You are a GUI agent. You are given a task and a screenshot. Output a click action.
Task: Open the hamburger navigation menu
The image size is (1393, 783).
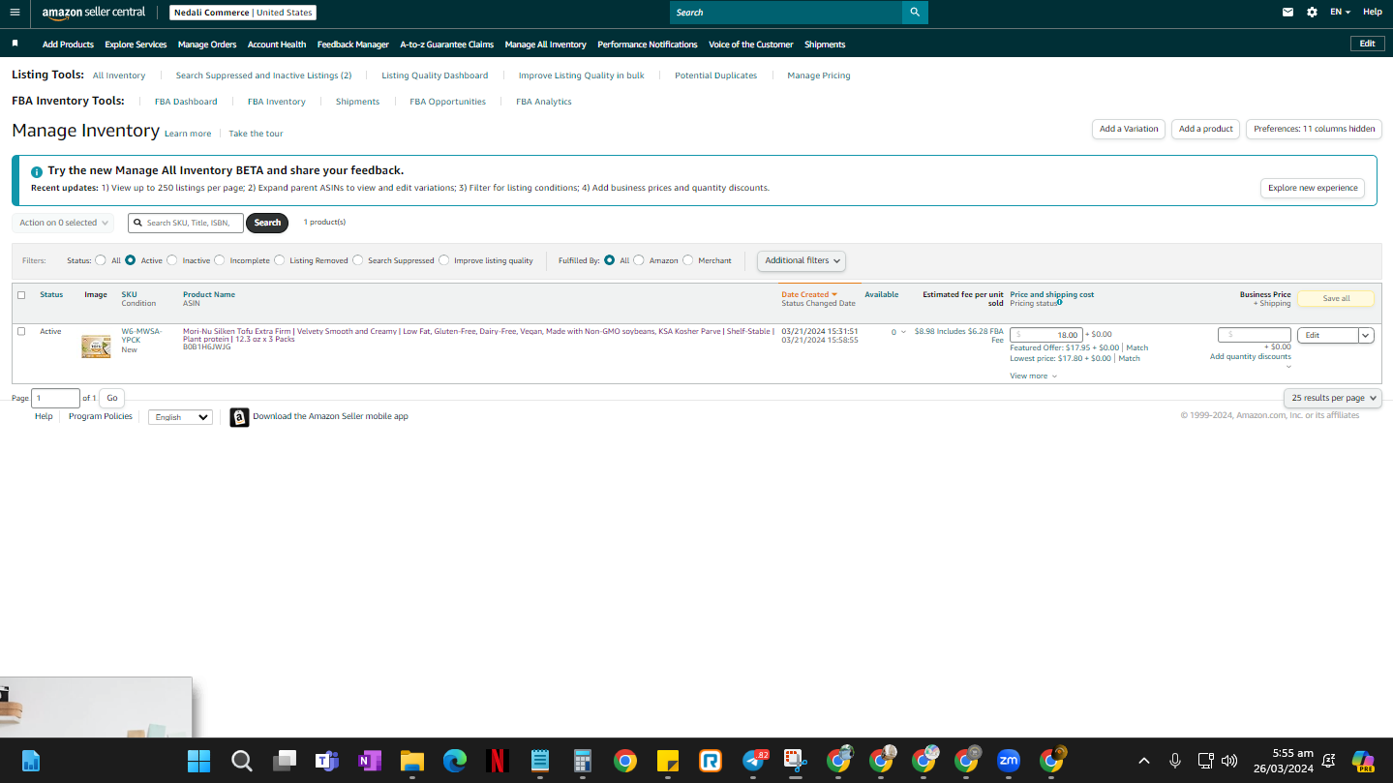(x=15, y=13)
